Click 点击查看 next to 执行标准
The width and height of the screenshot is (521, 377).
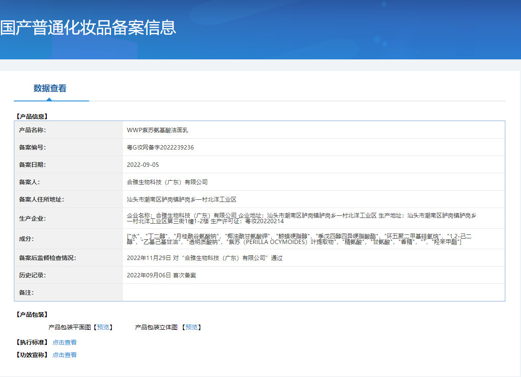click(x=65, y=342)
